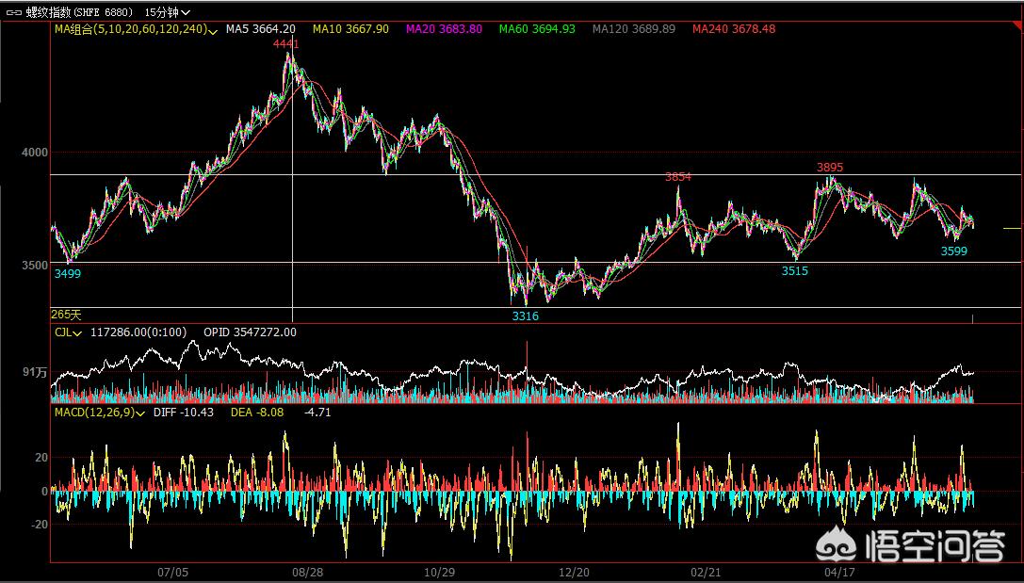
Task: Click the 12/20 date on time axis
Action: click(574, 573)
